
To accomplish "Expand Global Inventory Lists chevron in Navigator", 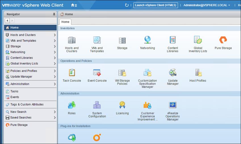I will [x=55, y=64].
